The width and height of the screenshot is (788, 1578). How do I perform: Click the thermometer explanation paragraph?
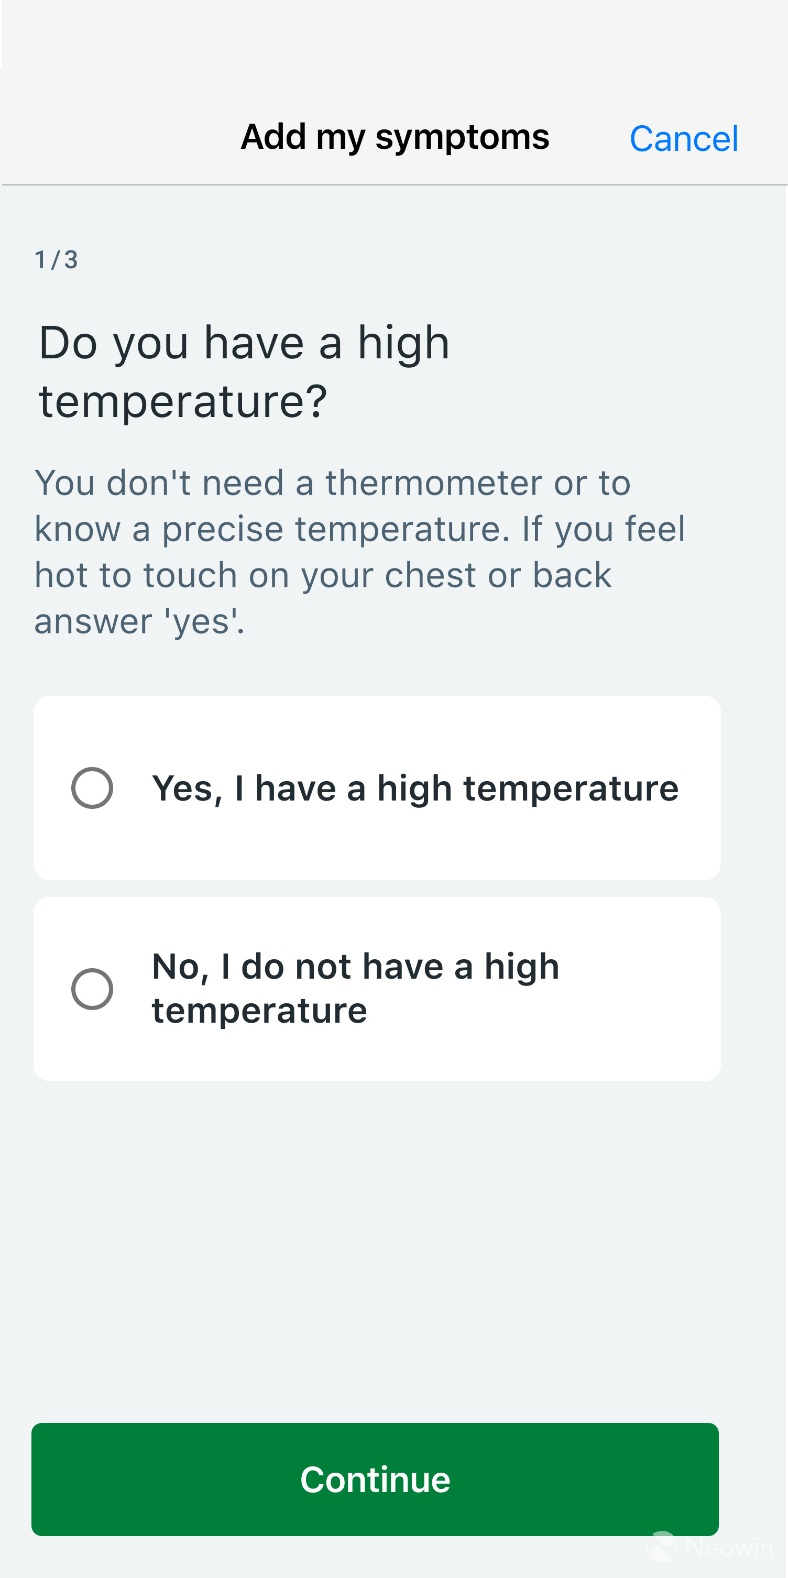click(359, 551)
